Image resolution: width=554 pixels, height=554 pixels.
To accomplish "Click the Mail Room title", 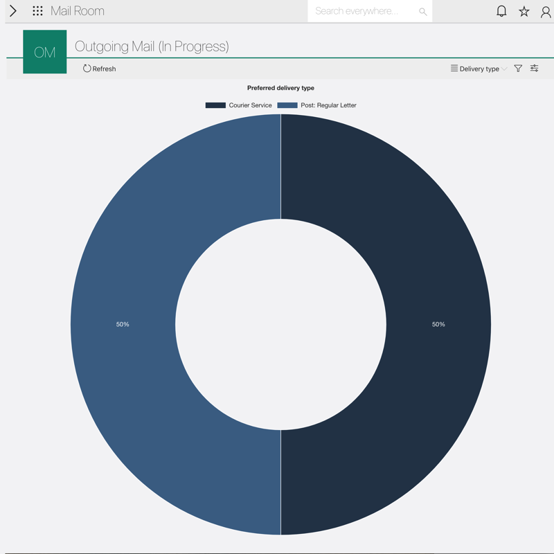I will click(78, 11).
